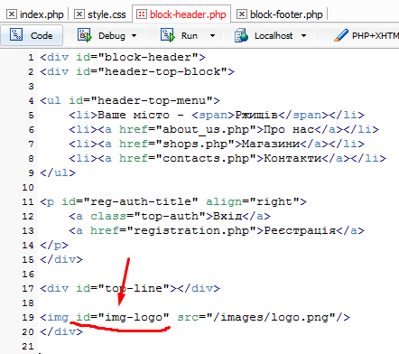Click the "header-top-block" id value

[x=162, y=71]
